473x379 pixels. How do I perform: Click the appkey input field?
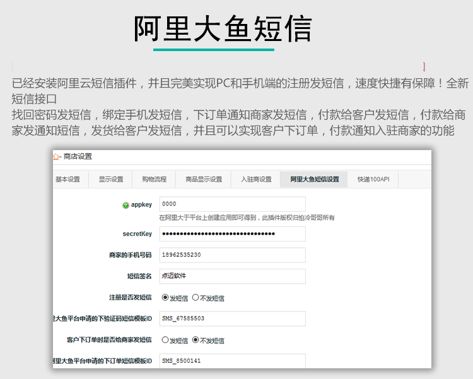(x=233, y=204)
